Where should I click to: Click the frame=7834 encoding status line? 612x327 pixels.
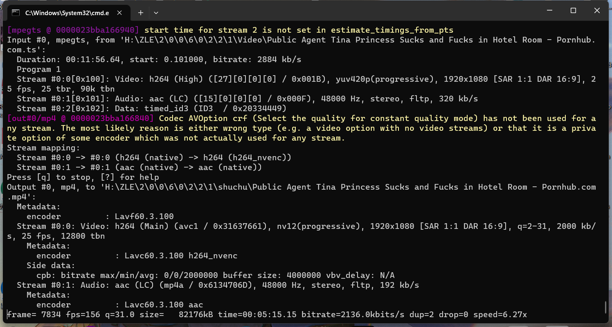coord(164,314)
